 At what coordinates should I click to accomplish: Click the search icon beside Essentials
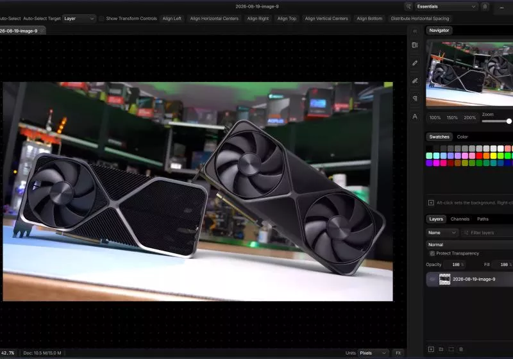[x=408, y=6]
